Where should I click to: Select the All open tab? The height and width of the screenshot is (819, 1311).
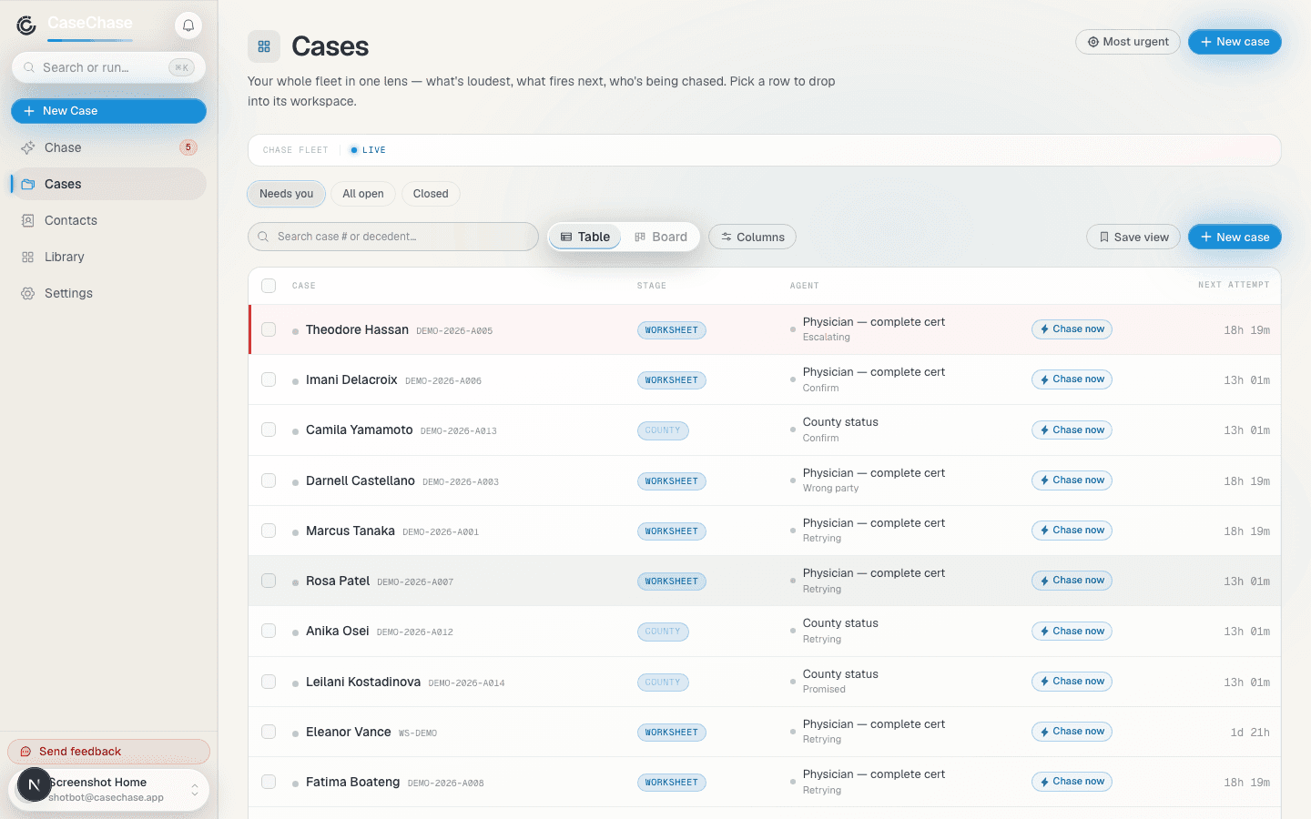pyautogui.click(x=363, y=194)
